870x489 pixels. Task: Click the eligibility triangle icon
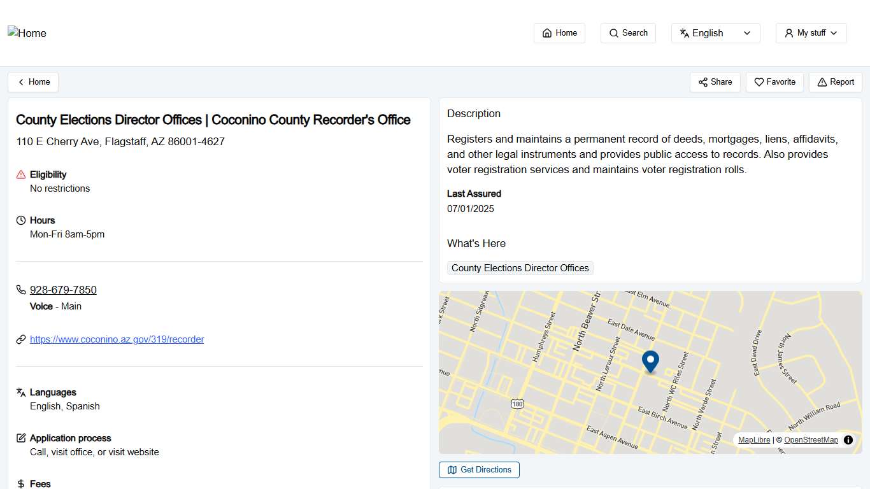20,174
